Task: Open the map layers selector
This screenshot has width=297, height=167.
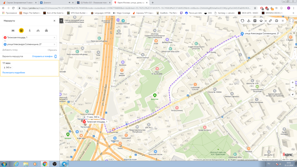Action: click(x=261, y=21)
